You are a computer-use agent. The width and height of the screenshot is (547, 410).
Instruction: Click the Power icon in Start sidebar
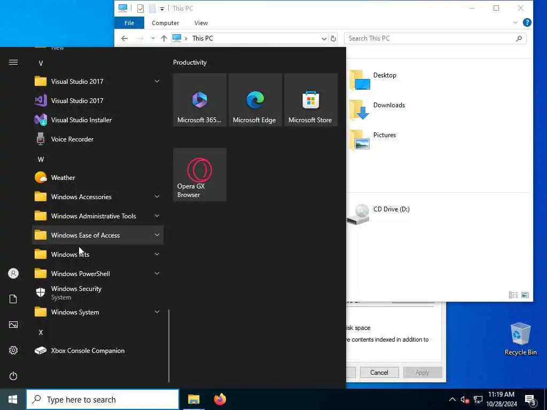13,376
